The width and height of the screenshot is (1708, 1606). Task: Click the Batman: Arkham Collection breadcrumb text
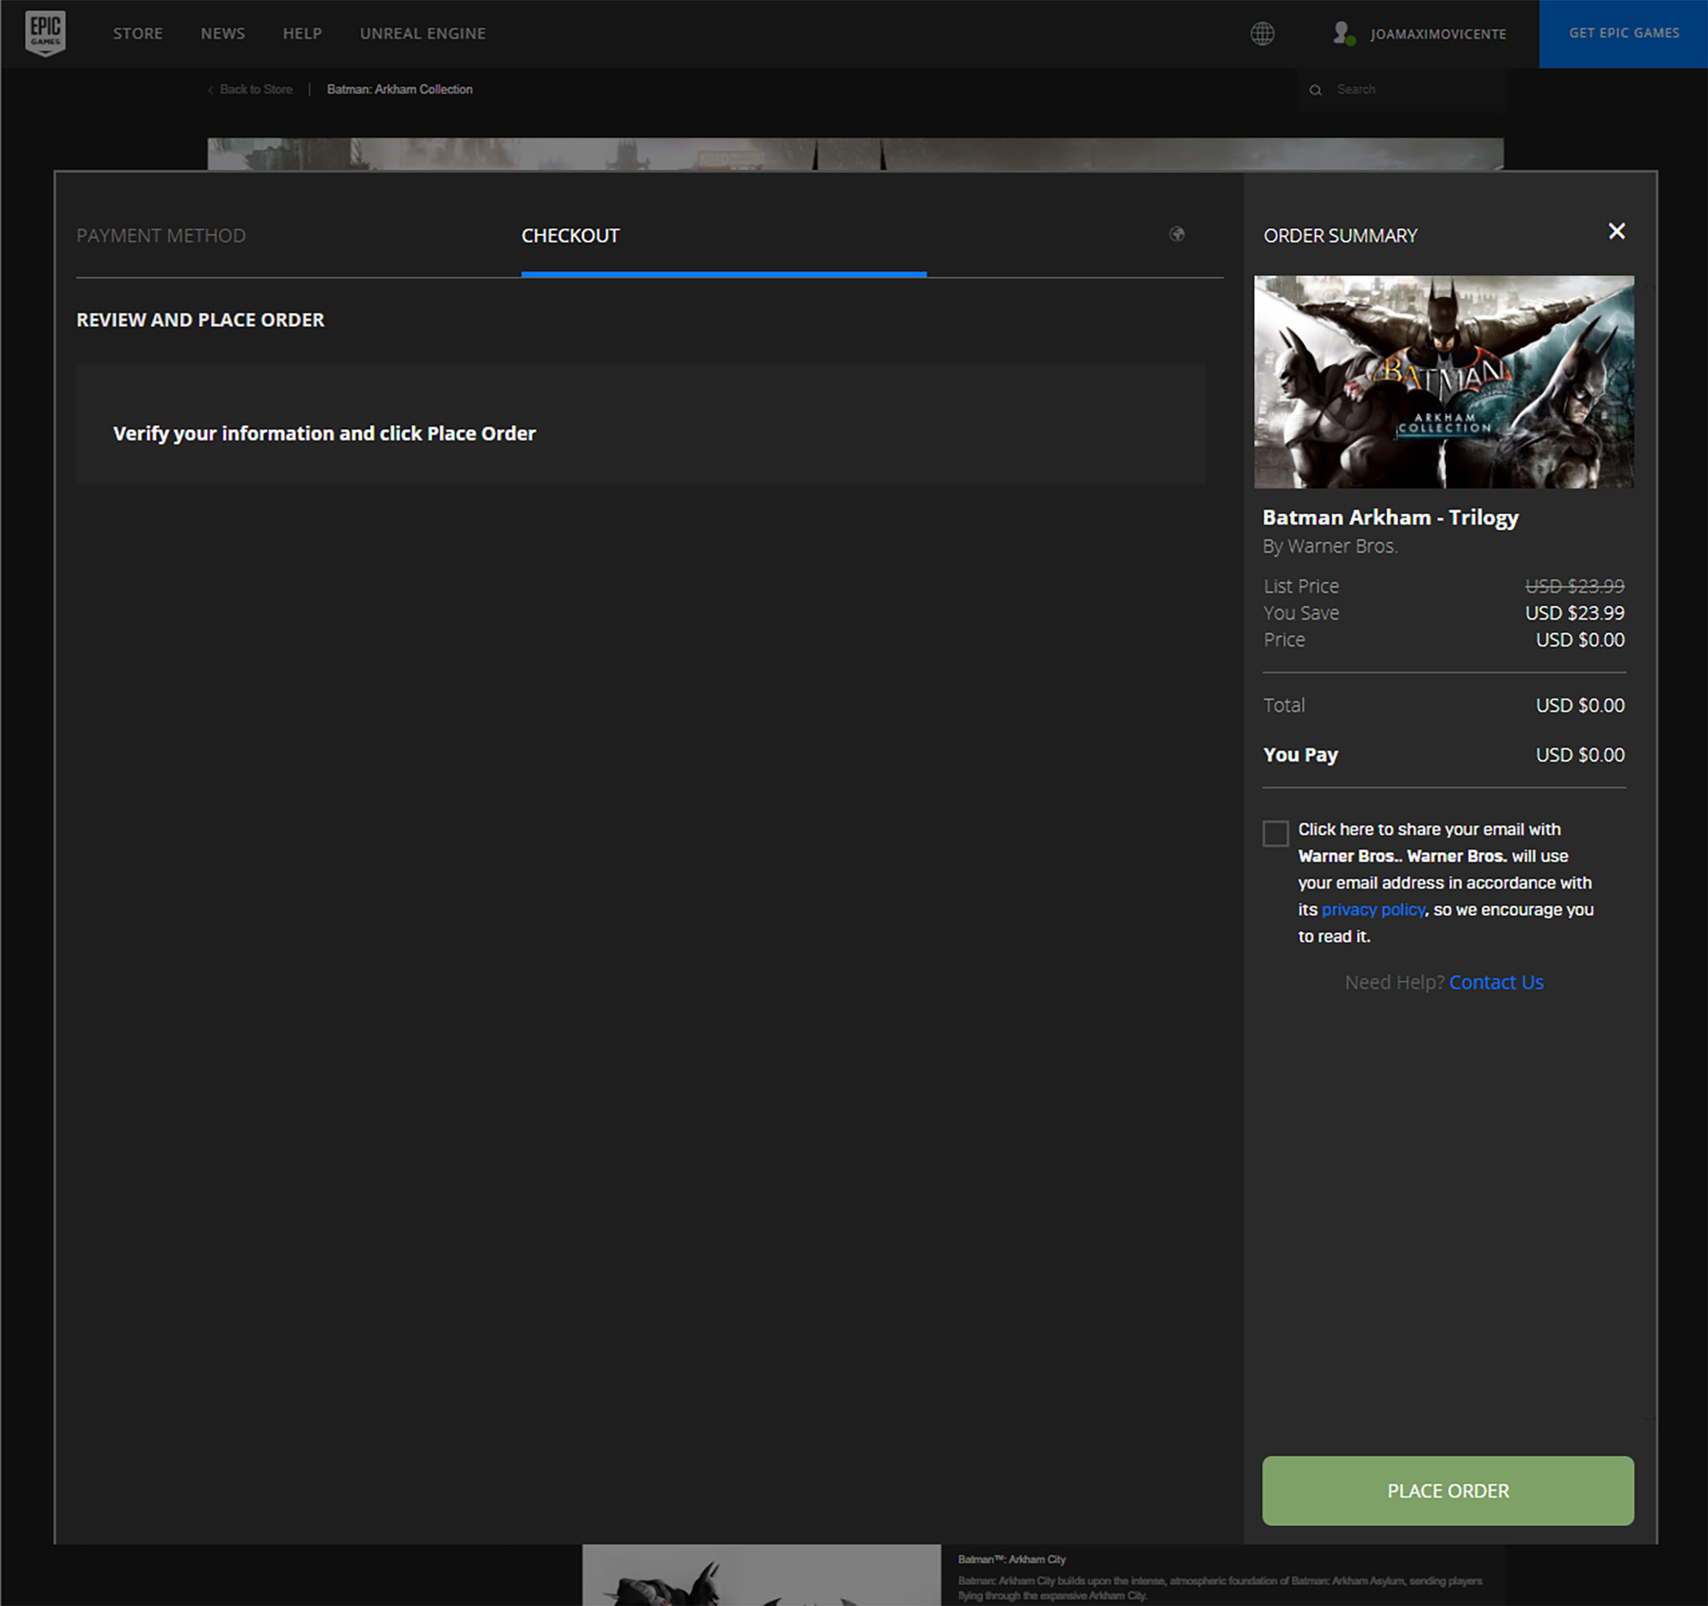pos(399,89)
